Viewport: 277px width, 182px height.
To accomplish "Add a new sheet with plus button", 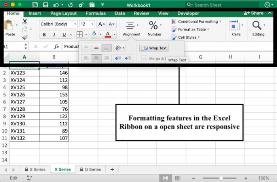I will click(112, 169).
